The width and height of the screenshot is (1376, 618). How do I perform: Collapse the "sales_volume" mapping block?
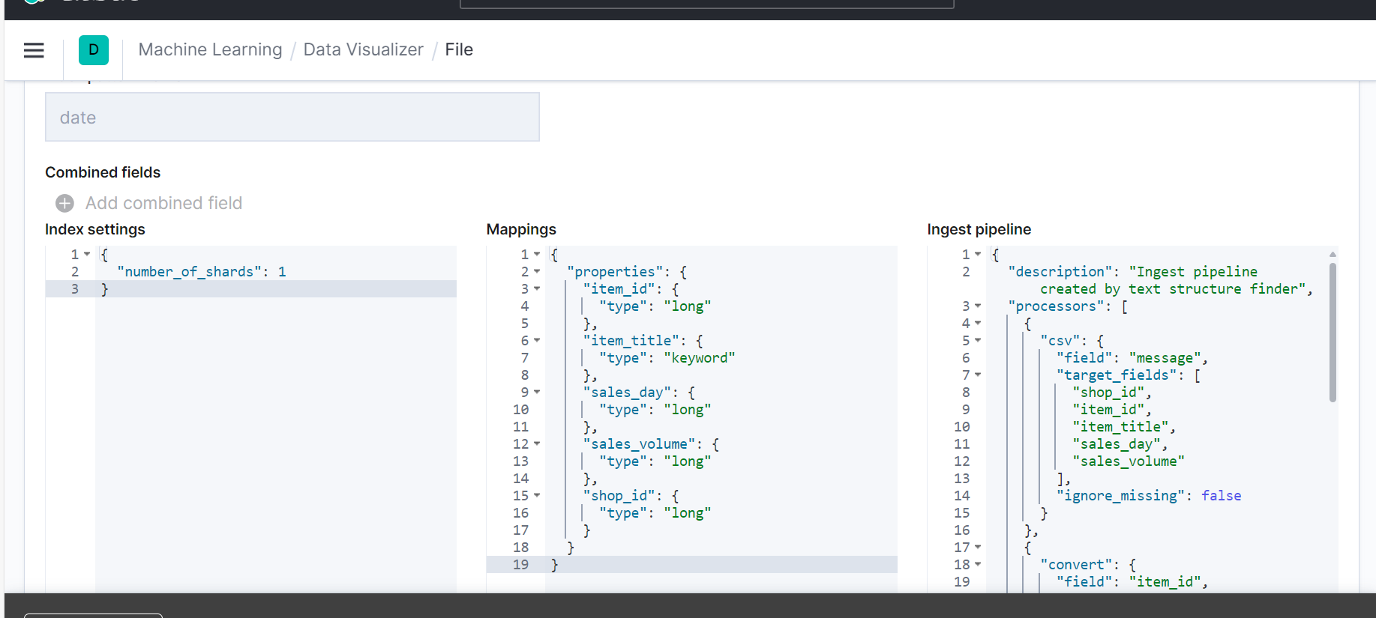[537, 444]
